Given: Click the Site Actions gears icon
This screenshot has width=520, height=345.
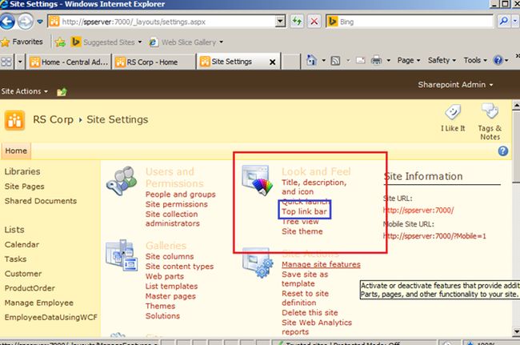Looking at the screenshot, I should pos(258,263).
